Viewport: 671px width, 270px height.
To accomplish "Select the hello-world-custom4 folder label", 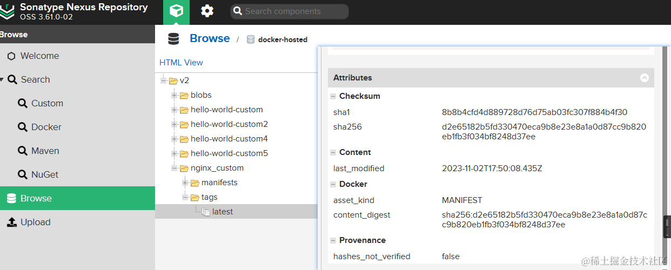I will [229, 139].
